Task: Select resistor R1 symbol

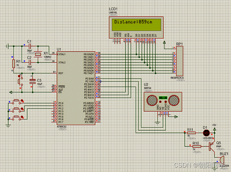Action: tap(13, 64)
